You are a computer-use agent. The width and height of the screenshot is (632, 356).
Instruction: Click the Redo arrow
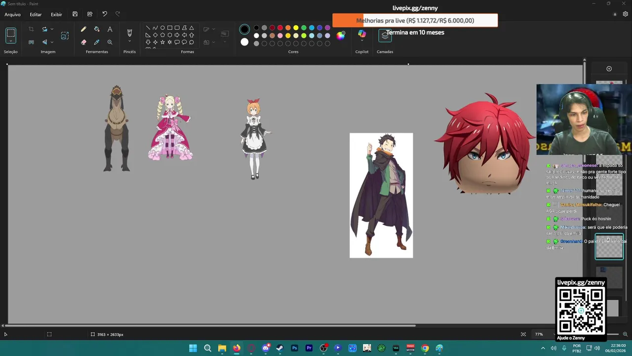click(118, 14)
